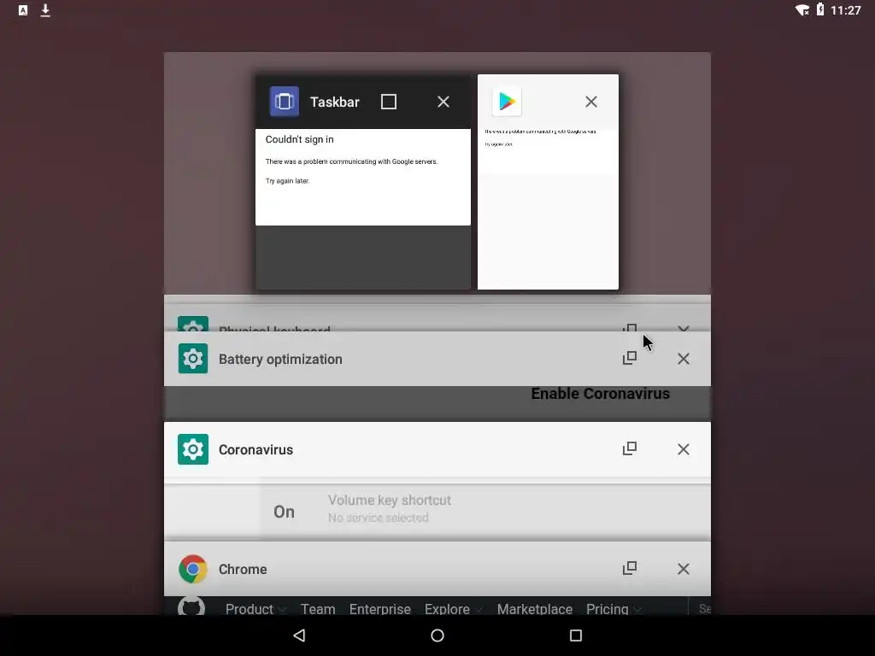The width and height of the screenshot is (875, 656).
Task: Select the Battery optimization card title
Action: click(280, 360)
